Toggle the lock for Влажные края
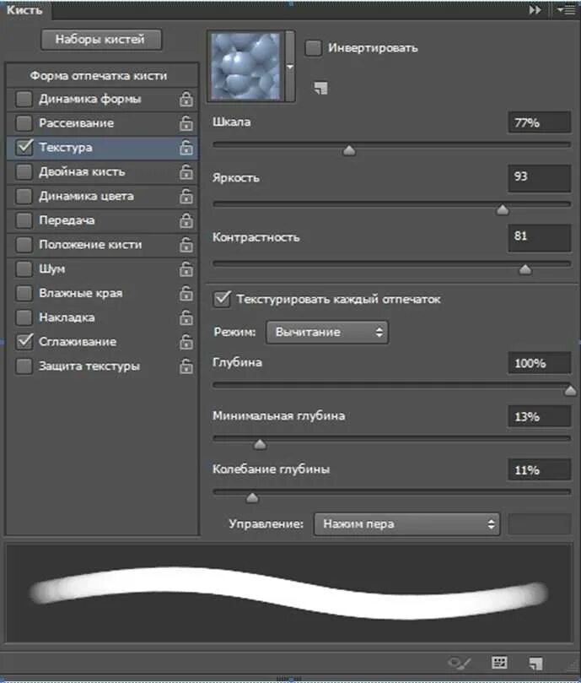Viewport: 581px width, 683px height. 186,294
